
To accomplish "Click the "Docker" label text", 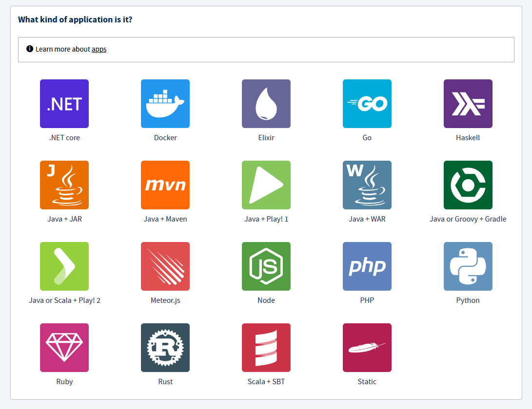I will [x=165, y=138].
